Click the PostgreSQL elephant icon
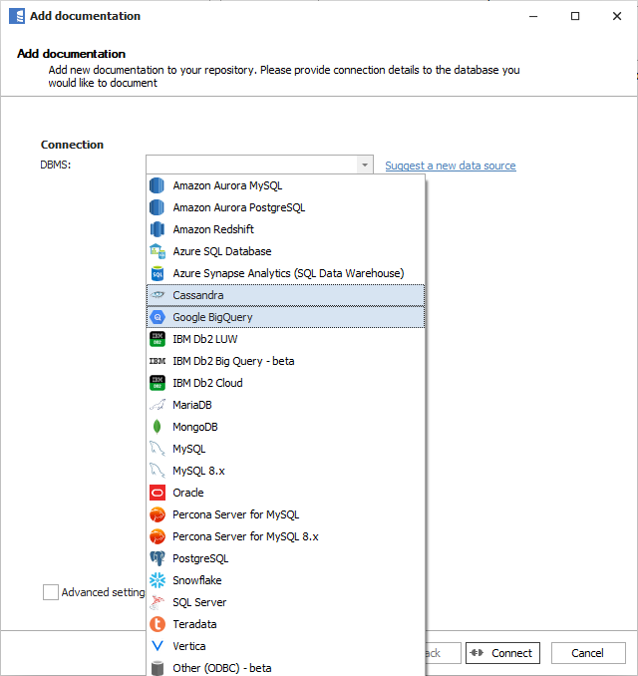 pyautogui.click(x=157, y=558)
